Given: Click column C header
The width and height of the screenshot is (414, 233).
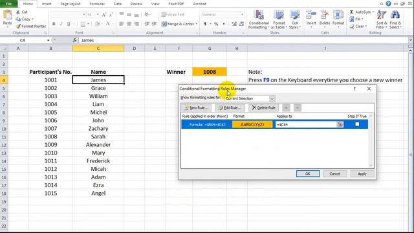Looking at the screenshot, I should point(98,49).
